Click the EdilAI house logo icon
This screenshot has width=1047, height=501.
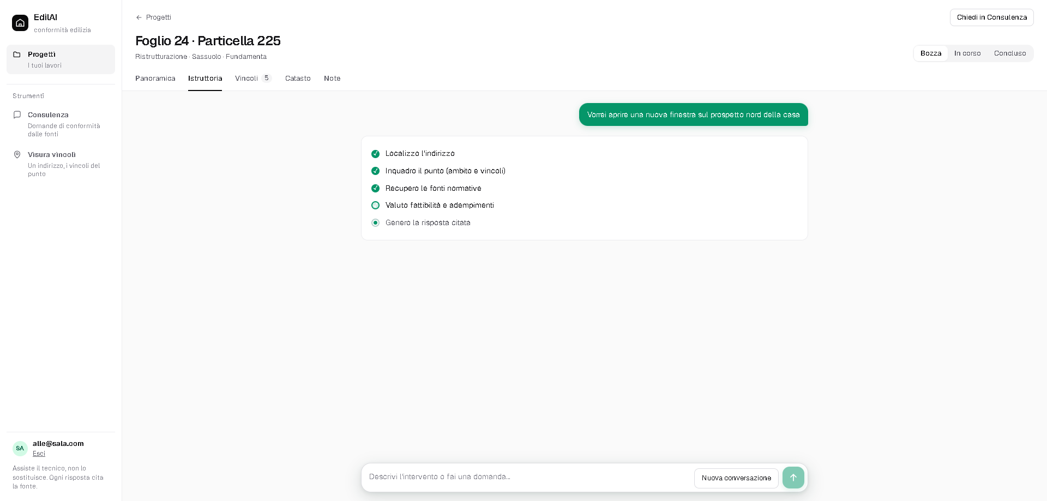pyautogui.click(x=20, y=23)
